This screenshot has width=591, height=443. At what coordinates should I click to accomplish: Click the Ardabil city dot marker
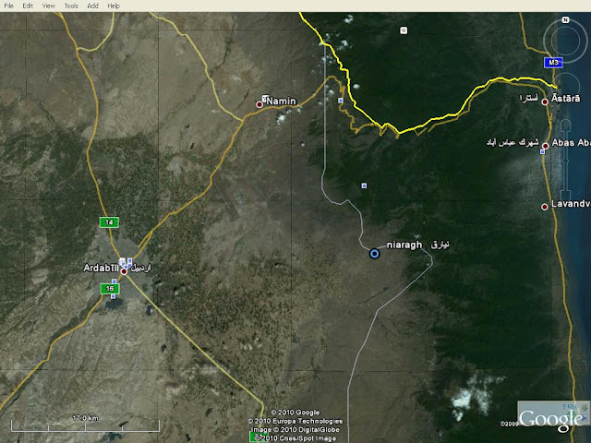[x=124, y=271]
